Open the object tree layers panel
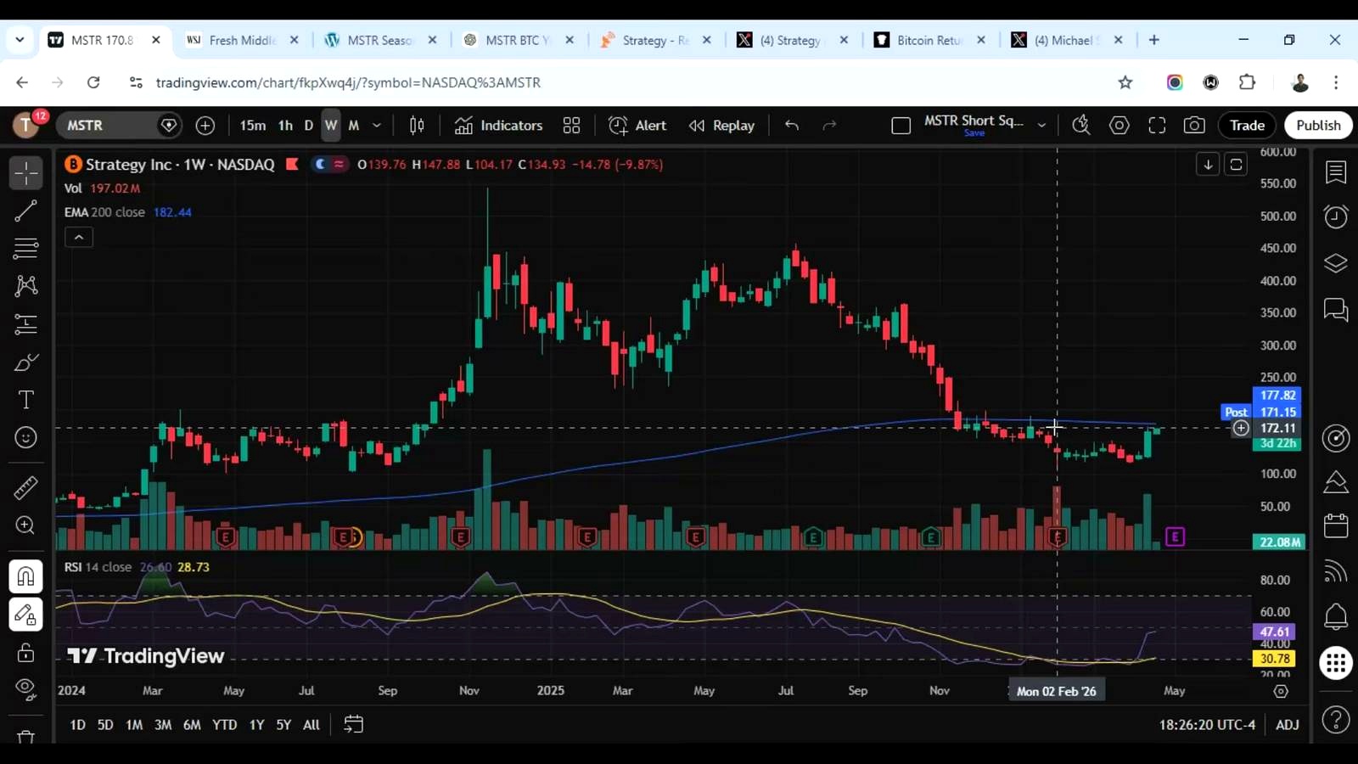Screen dimensions: 1358x764 [x=1336, y=263]
